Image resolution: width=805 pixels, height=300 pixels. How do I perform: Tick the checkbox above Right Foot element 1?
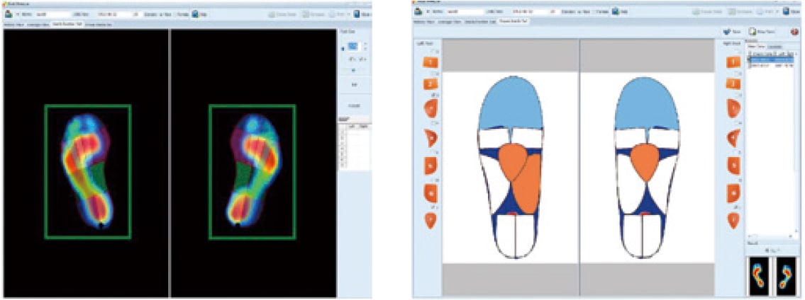click(x=735, y=52)
